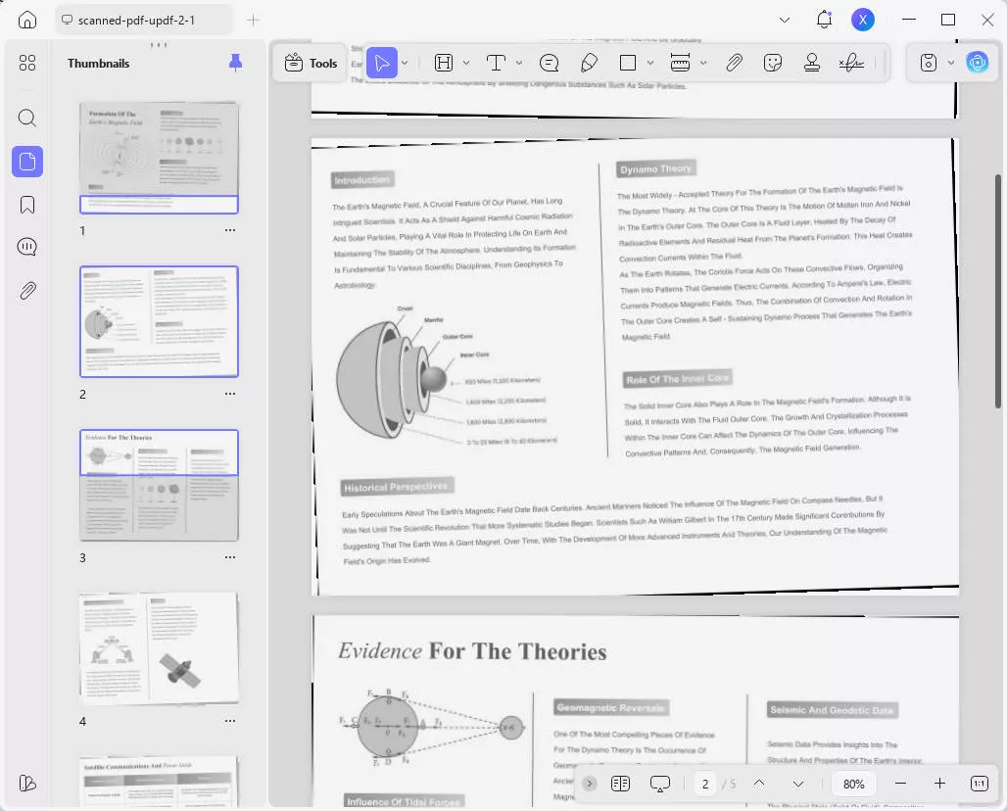Select the stamp tool
This screenshot has width=1007, height=811.
[x=812, y=63]
